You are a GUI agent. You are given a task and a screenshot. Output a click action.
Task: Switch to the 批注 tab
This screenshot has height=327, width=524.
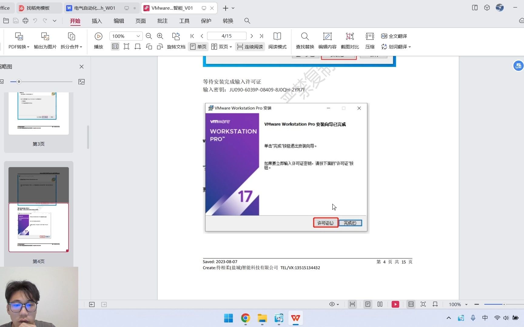click(163, 21)
